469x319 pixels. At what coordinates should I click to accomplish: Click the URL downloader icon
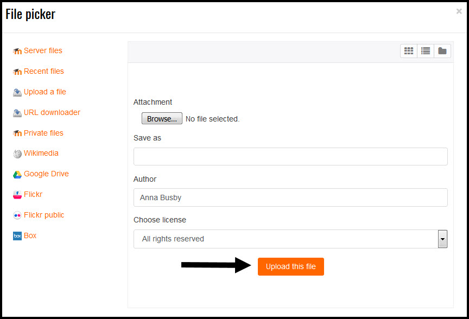click(x=17, y=113)
